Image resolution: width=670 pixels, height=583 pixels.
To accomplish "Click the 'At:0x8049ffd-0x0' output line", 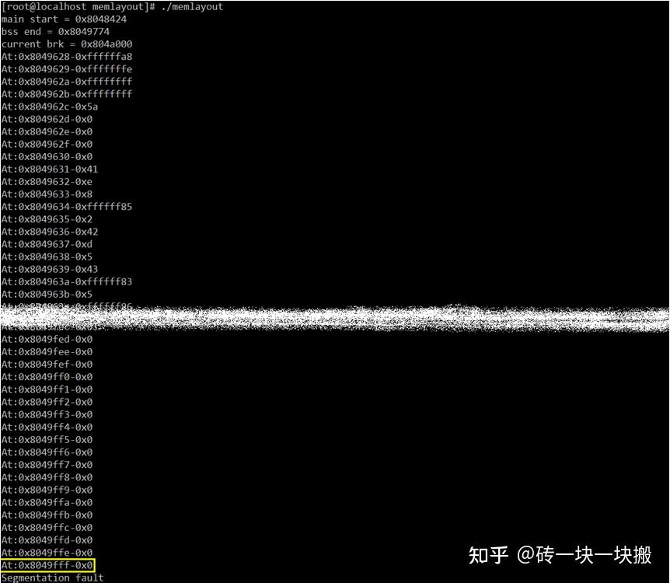I will [x=47, y=539].
